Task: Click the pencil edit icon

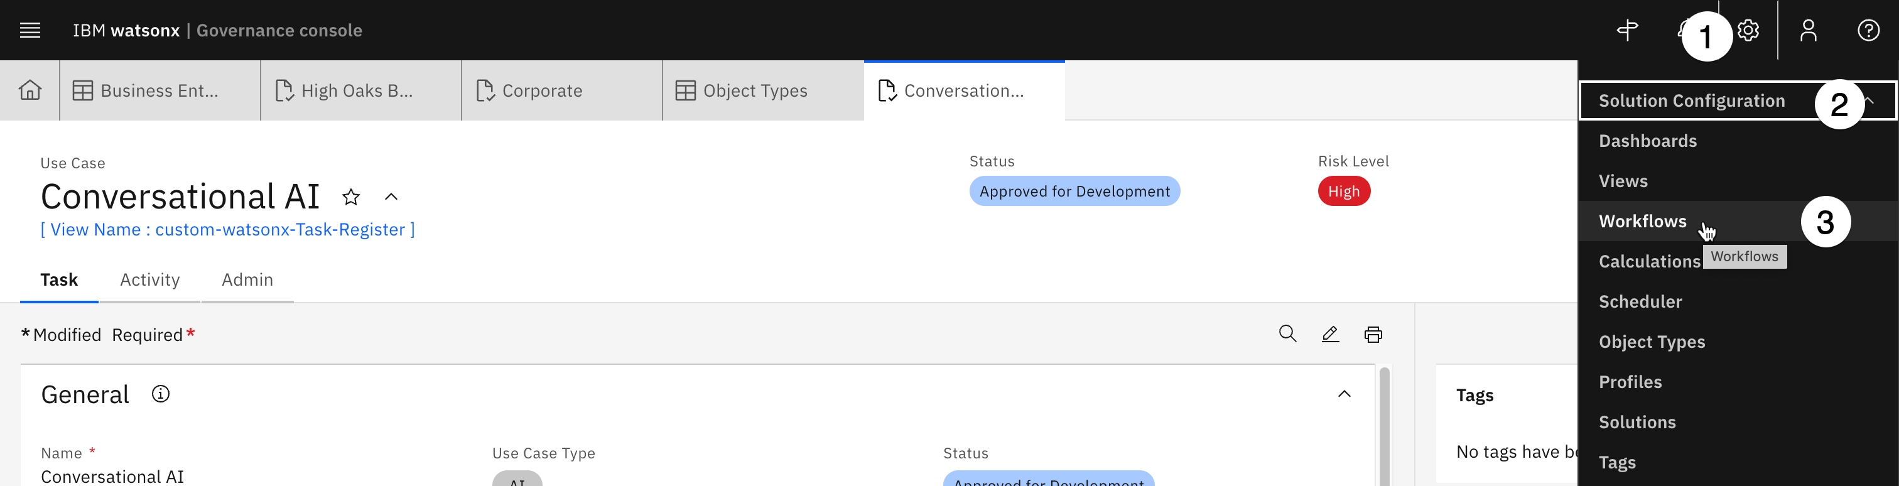Action: pos(1331,334)
